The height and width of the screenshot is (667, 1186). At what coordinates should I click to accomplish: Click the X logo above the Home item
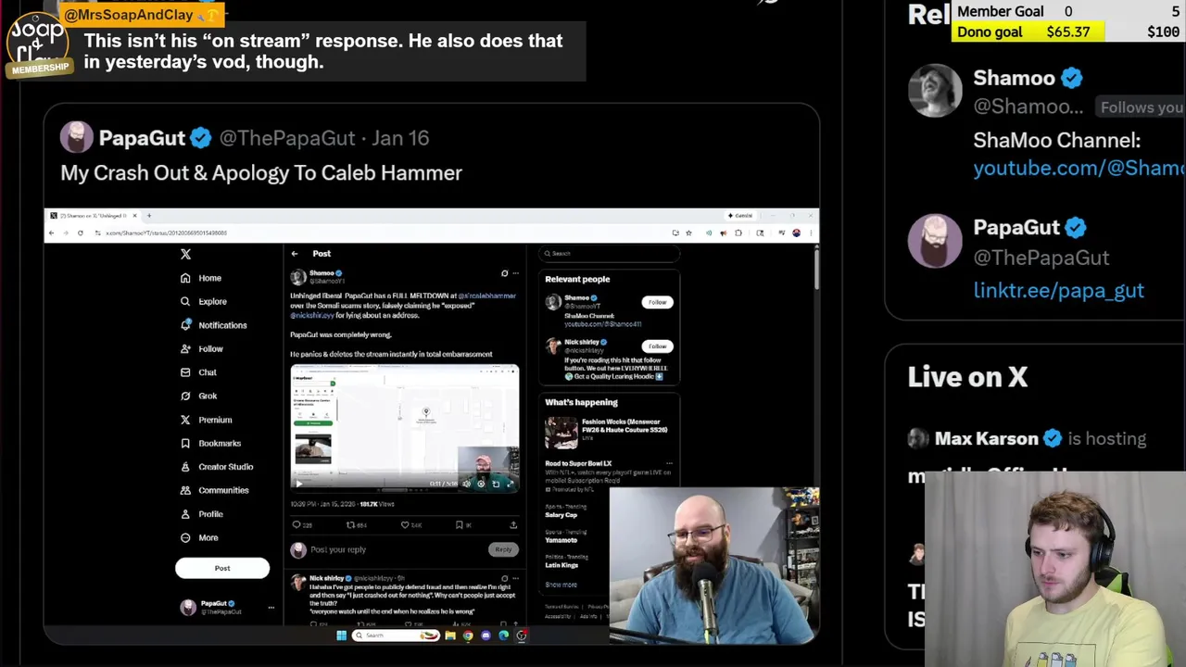point(185,254)
